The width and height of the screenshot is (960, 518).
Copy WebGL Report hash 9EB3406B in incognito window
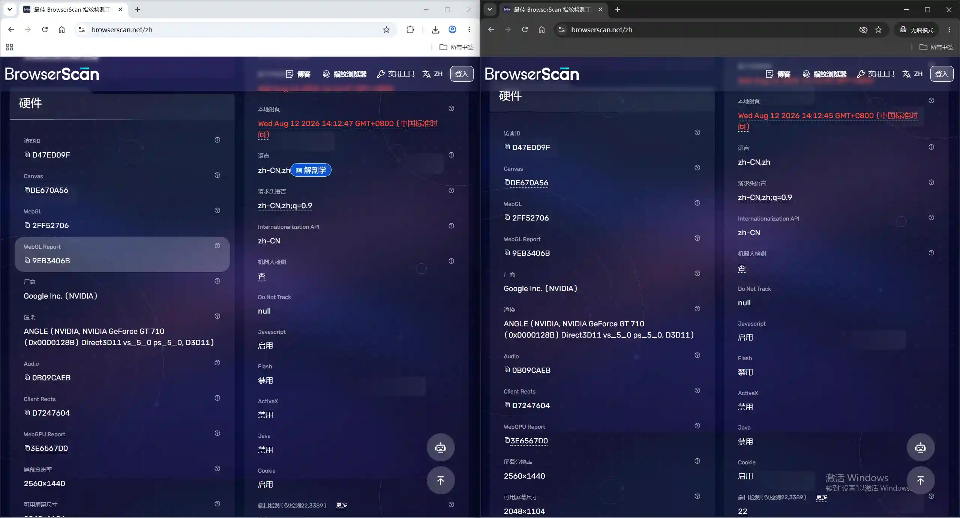(x=507, y=252)
